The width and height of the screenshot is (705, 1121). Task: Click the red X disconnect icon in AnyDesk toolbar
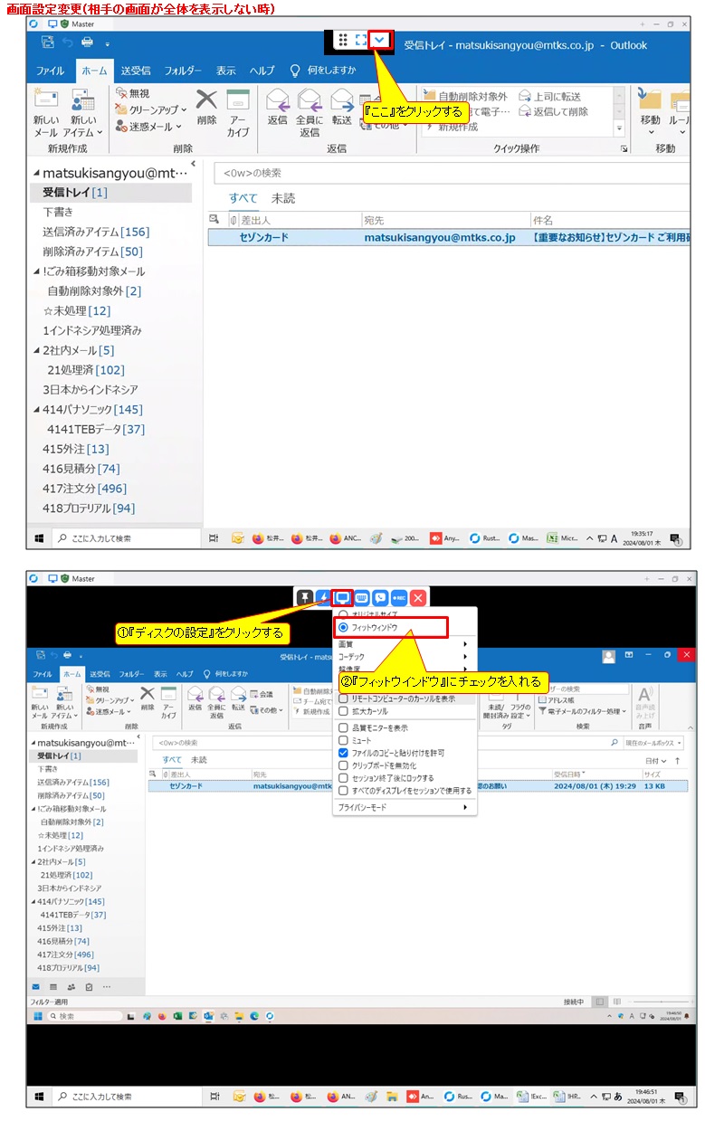pyautogui.click(x=418, y=597)
